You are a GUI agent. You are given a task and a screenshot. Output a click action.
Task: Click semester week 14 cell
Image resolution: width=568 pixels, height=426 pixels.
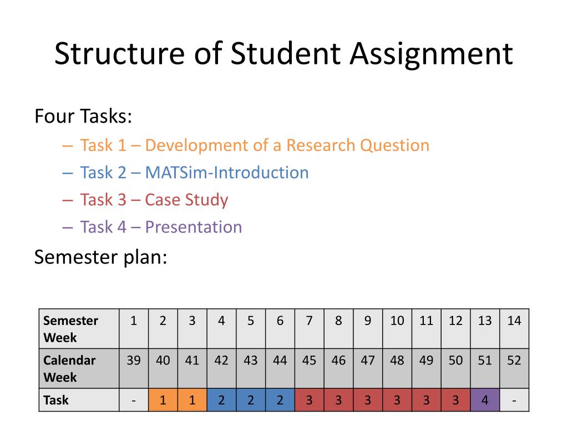[x=514, y=329]
